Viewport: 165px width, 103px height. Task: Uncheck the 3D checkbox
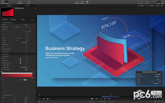click(26, 47)
